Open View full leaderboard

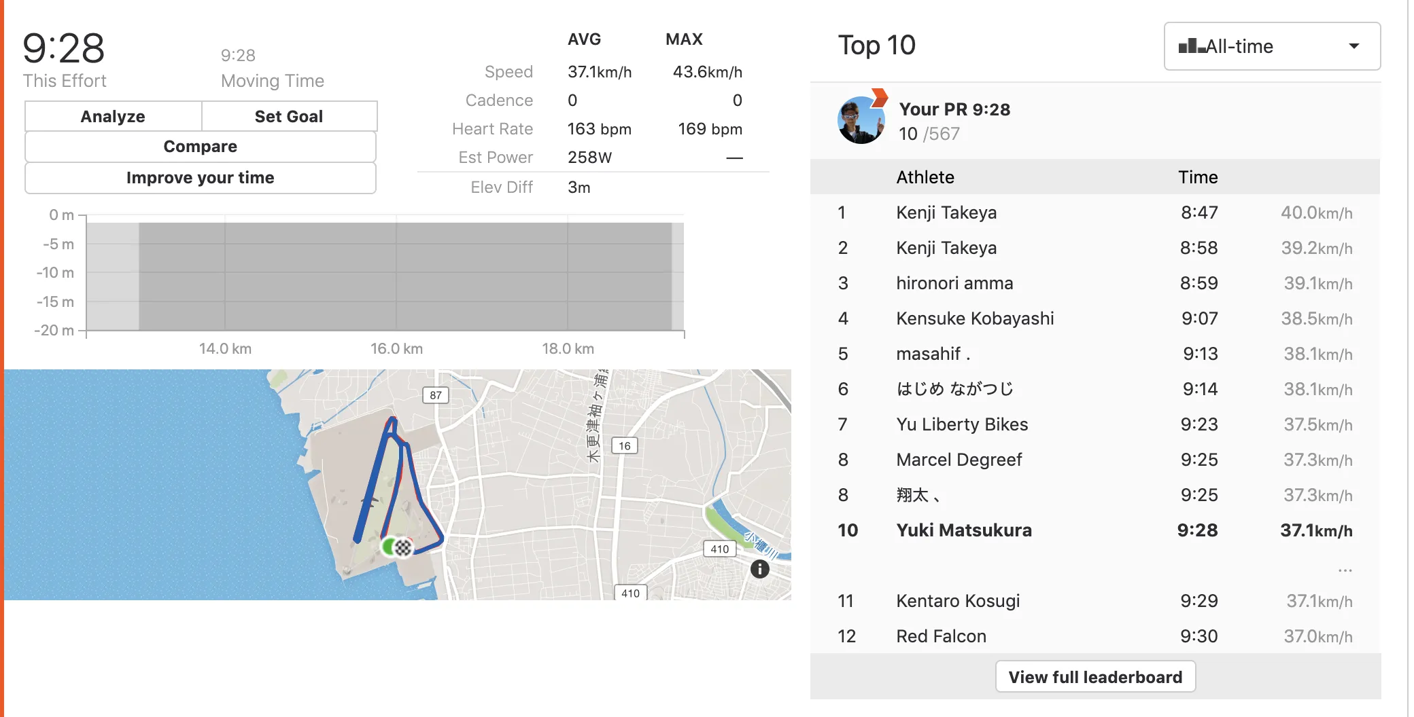click(1095, 677)
